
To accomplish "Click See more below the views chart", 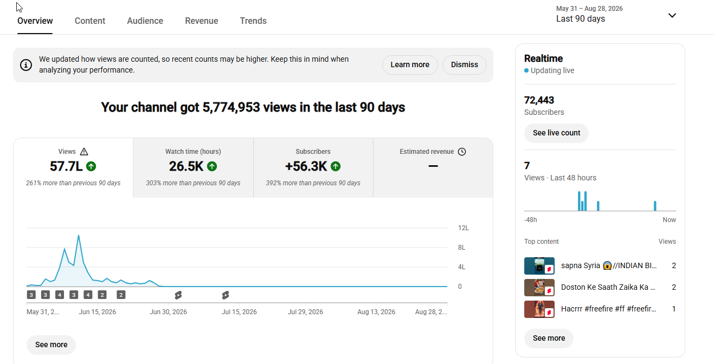I will tap(52, 345).
